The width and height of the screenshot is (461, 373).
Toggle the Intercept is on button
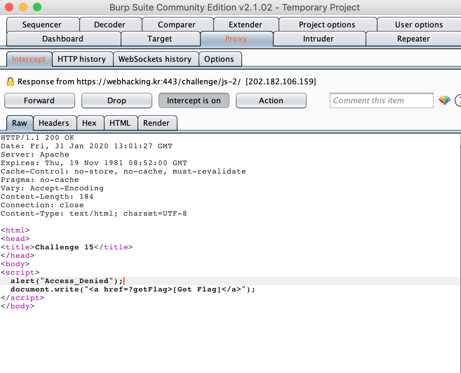(x=194, y=100)
